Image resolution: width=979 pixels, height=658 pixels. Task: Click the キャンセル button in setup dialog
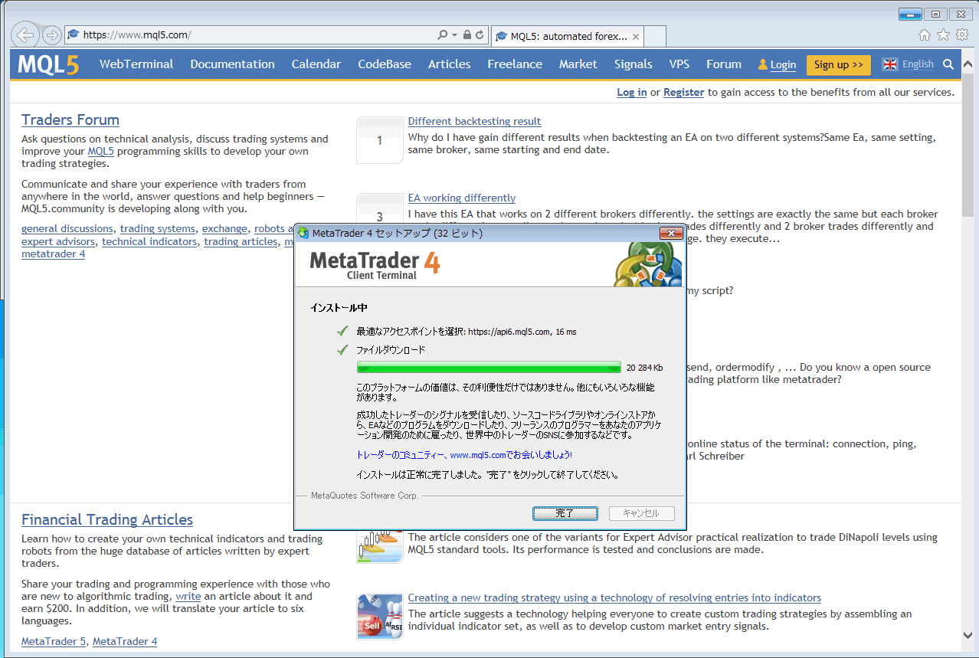coord(642,513)
